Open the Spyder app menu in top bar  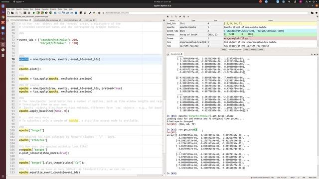pyautogui.click(x=18, y=1)
